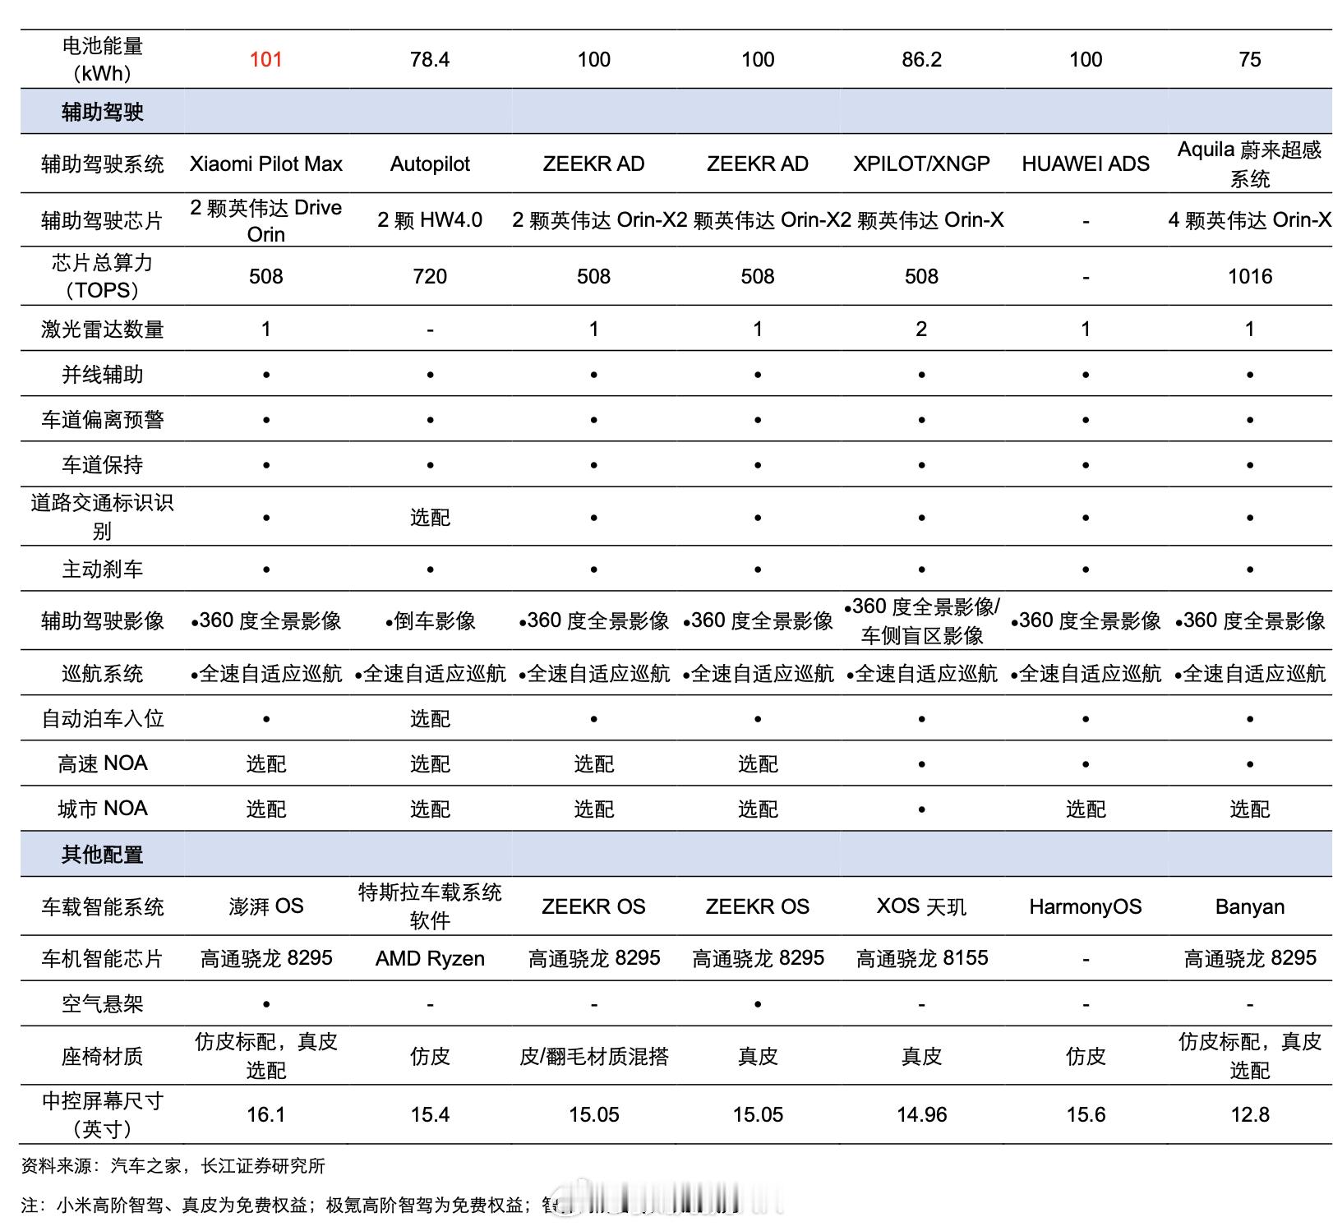This screenshot has height=1231, width=1333.
Task: Select the TOPS value 720
Action: [x=430, y=276]
